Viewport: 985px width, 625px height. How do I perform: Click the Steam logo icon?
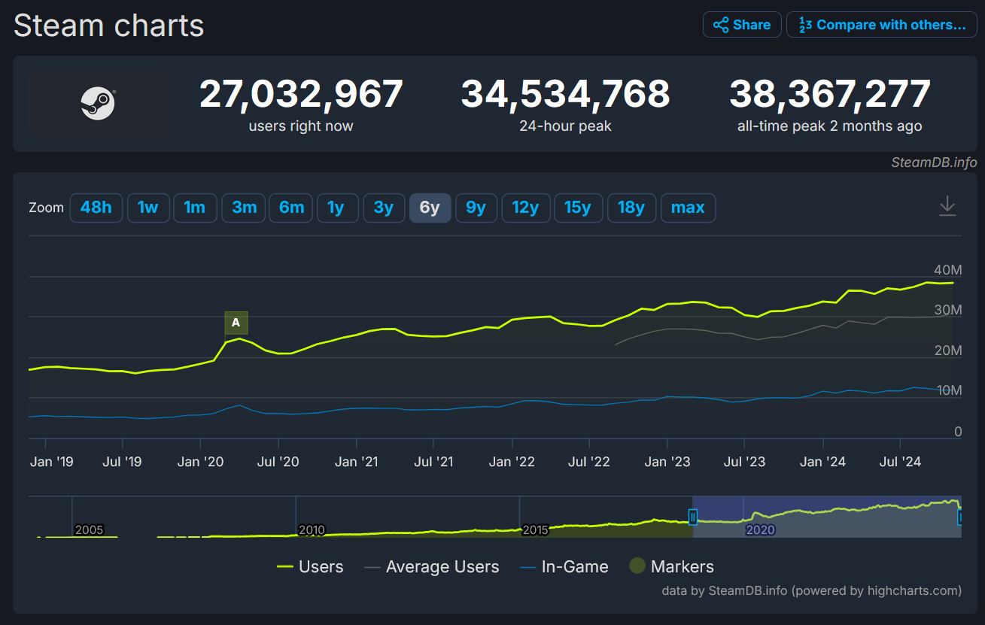[x=98, y=103]
